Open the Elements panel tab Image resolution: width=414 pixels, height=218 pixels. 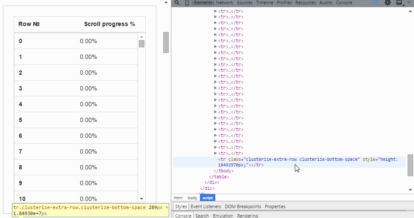click(x=203, y=3)
